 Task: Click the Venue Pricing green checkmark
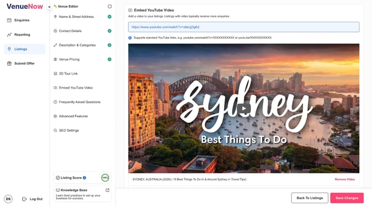click(109, 59)
